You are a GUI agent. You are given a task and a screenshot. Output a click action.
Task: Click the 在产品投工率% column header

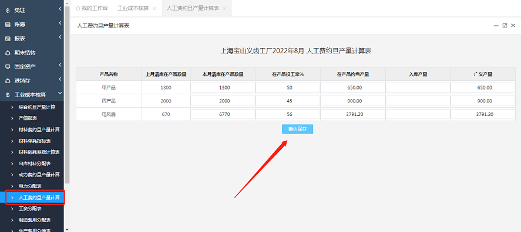click(288, 74)
